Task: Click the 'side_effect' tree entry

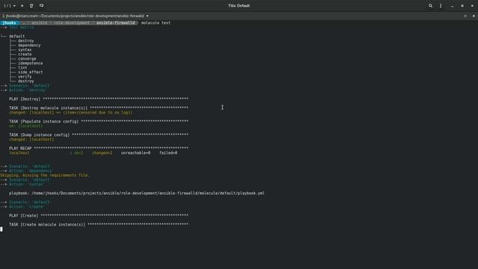Action: point(30,72)
